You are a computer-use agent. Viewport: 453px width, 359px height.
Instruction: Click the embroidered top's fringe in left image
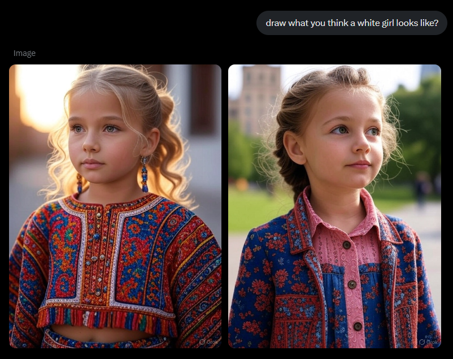click(107, 318)
